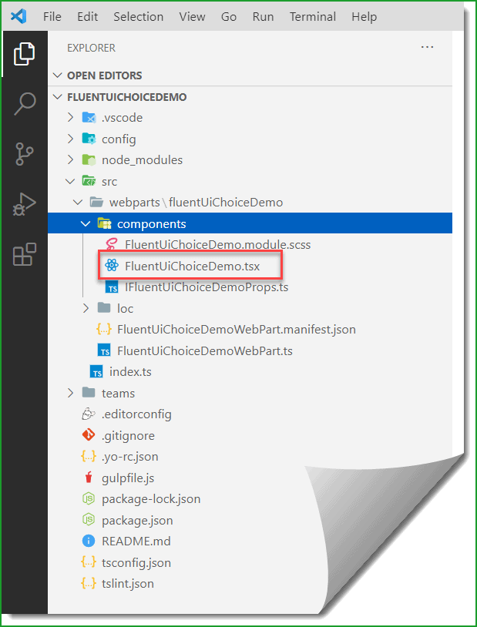
Task: Collapse the components folder chevron
Action: [x=86, y=223]
